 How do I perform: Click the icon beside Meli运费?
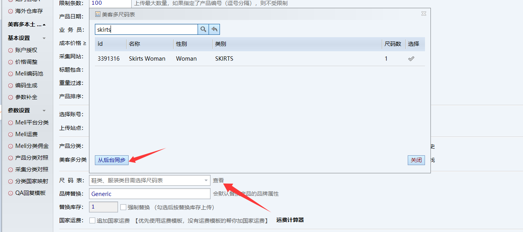tap(11, 134)
